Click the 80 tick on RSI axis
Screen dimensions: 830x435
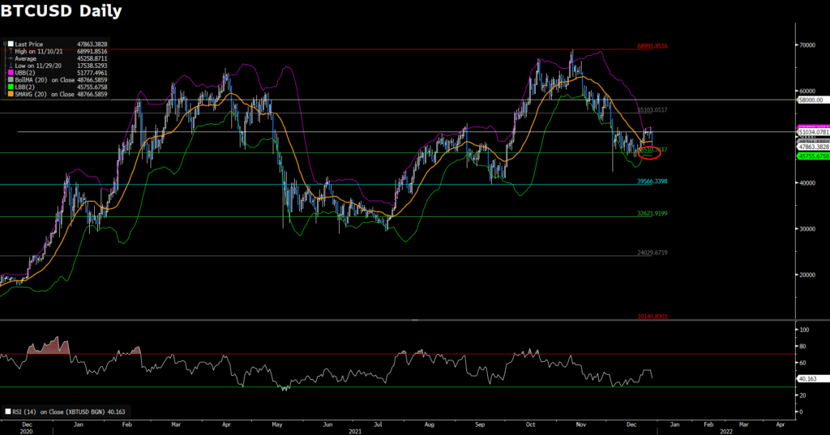point(803,347)
